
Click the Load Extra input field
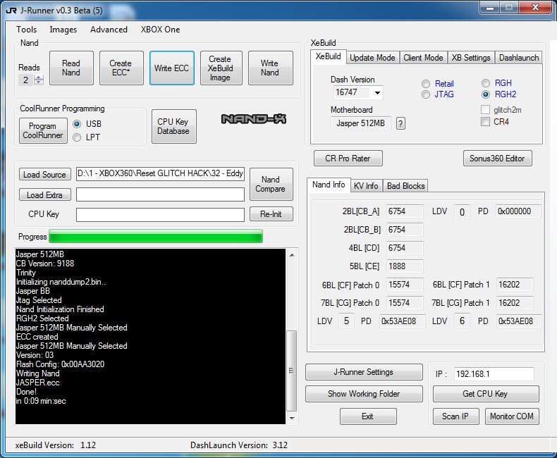pyautogui.click(x=160, y=194)
